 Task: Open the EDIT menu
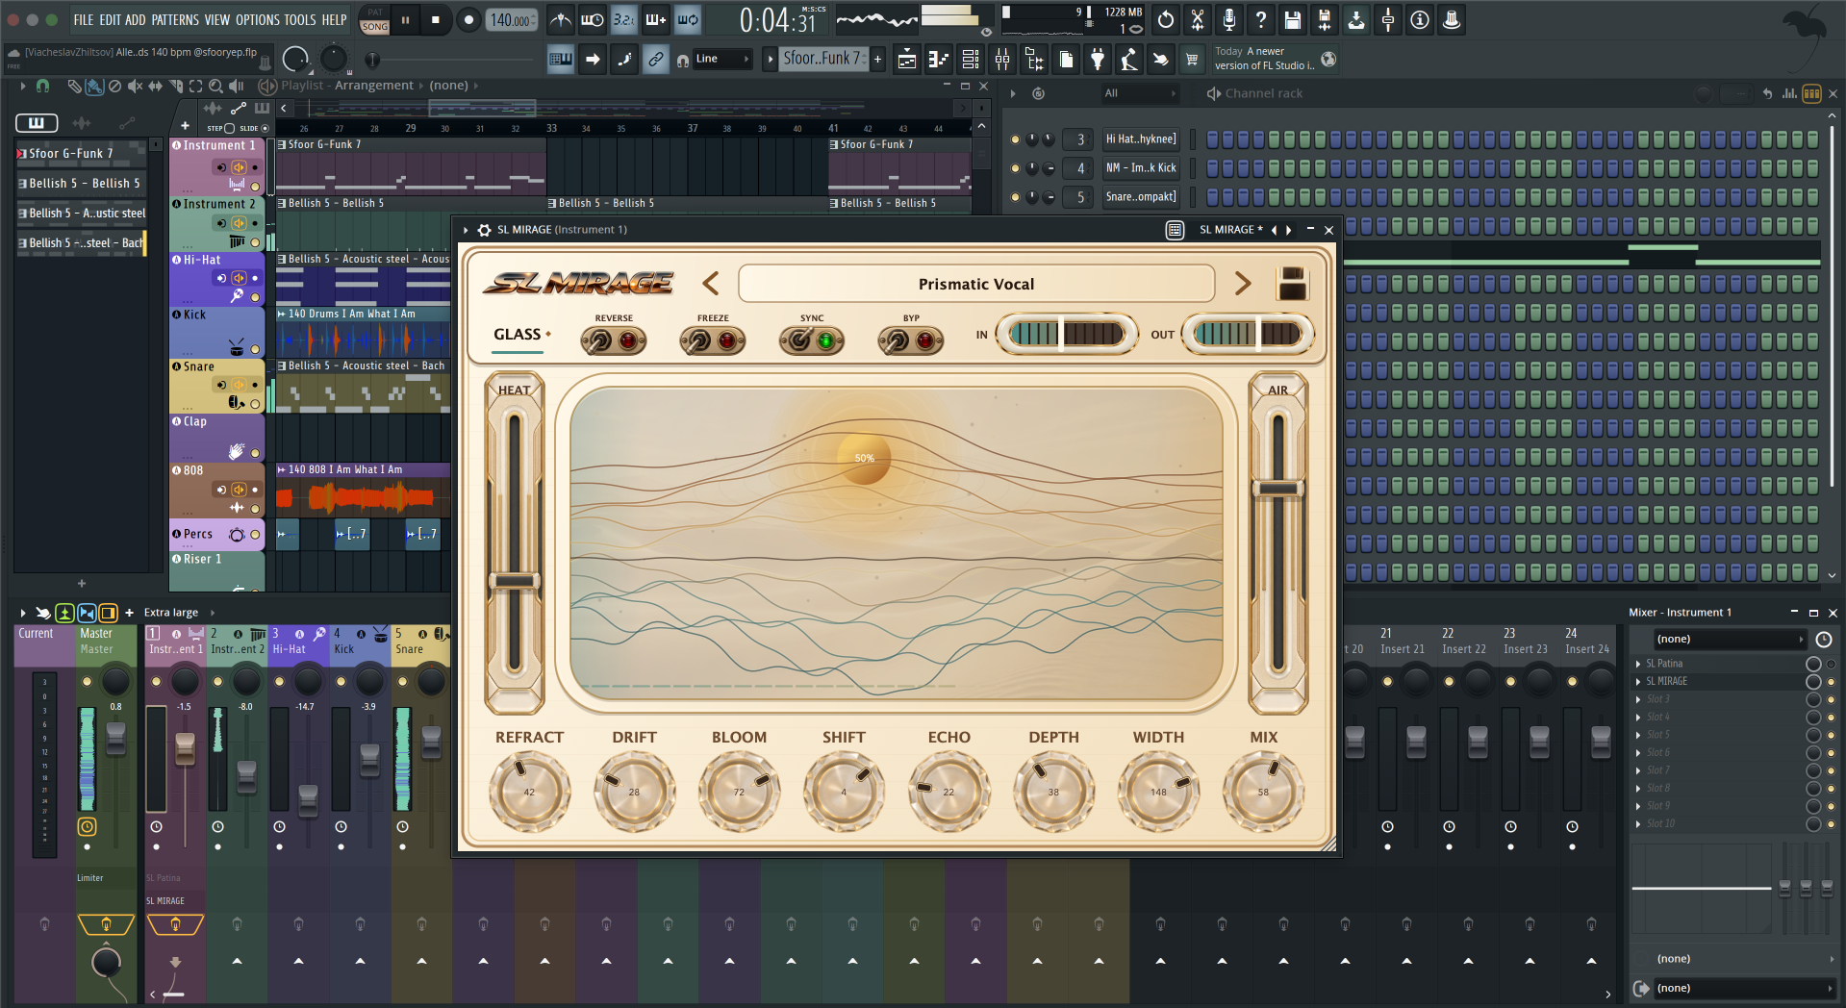coord(111,19)
